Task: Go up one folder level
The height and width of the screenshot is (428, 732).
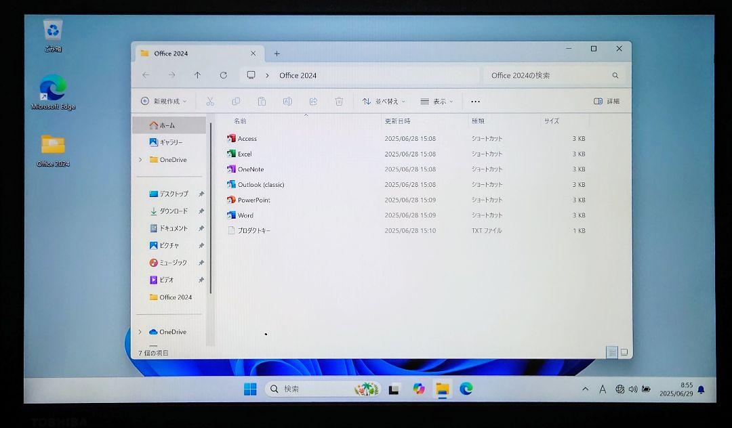Action: (x=197, y=75)
